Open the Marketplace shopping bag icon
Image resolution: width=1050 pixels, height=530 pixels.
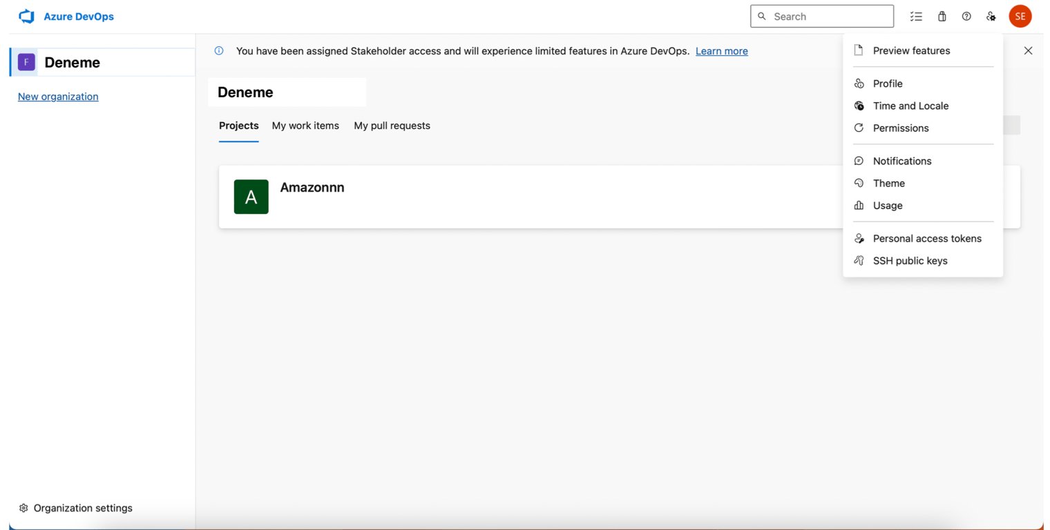pos(942,17)
